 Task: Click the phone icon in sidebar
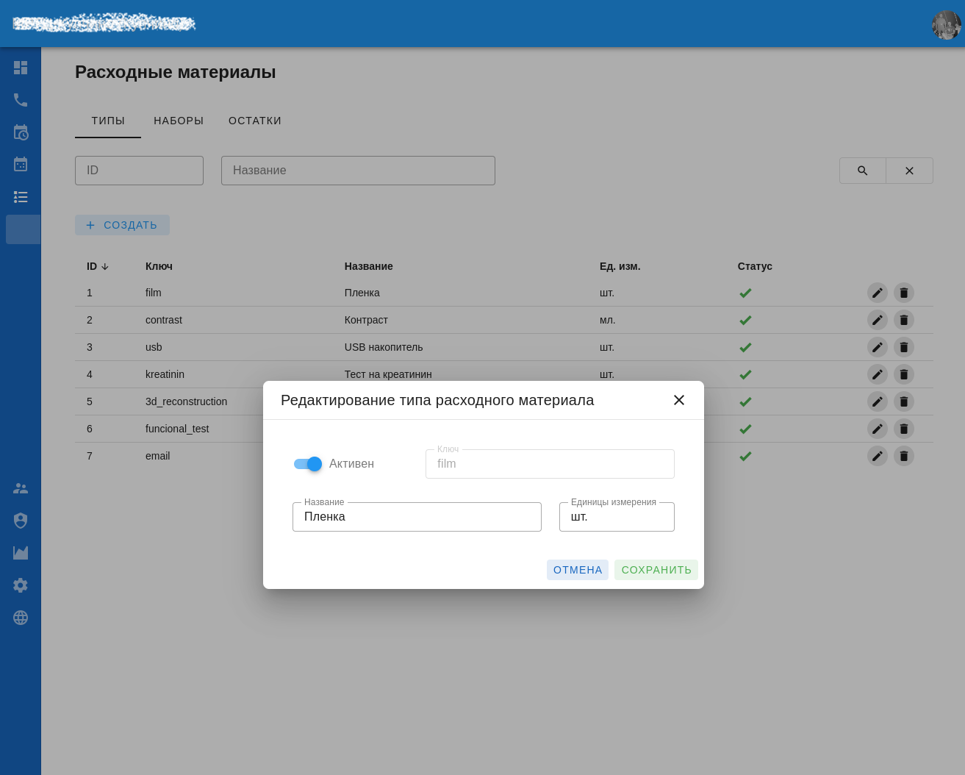coord(21,100)
